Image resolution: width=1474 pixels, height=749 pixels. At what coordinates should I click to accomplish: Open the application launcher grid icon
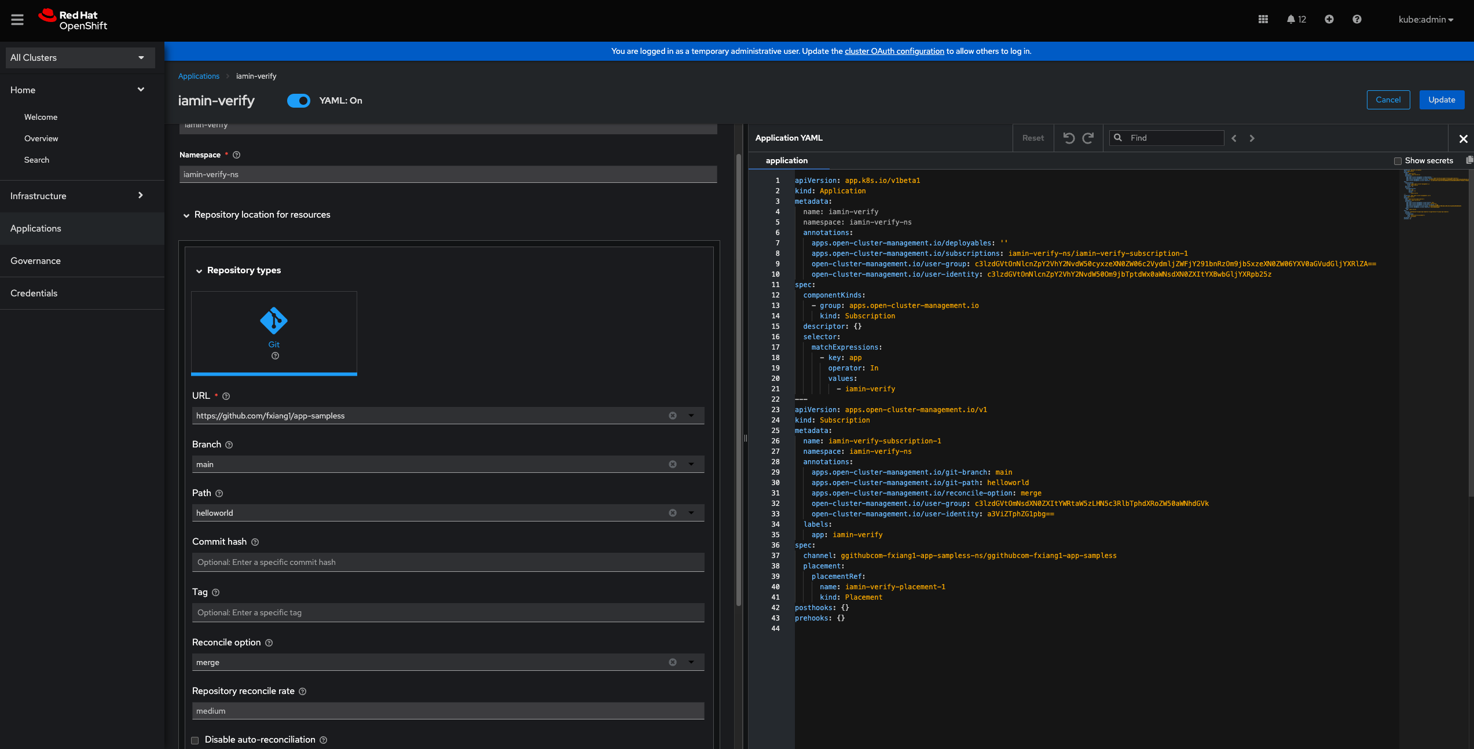point(1263,20)
